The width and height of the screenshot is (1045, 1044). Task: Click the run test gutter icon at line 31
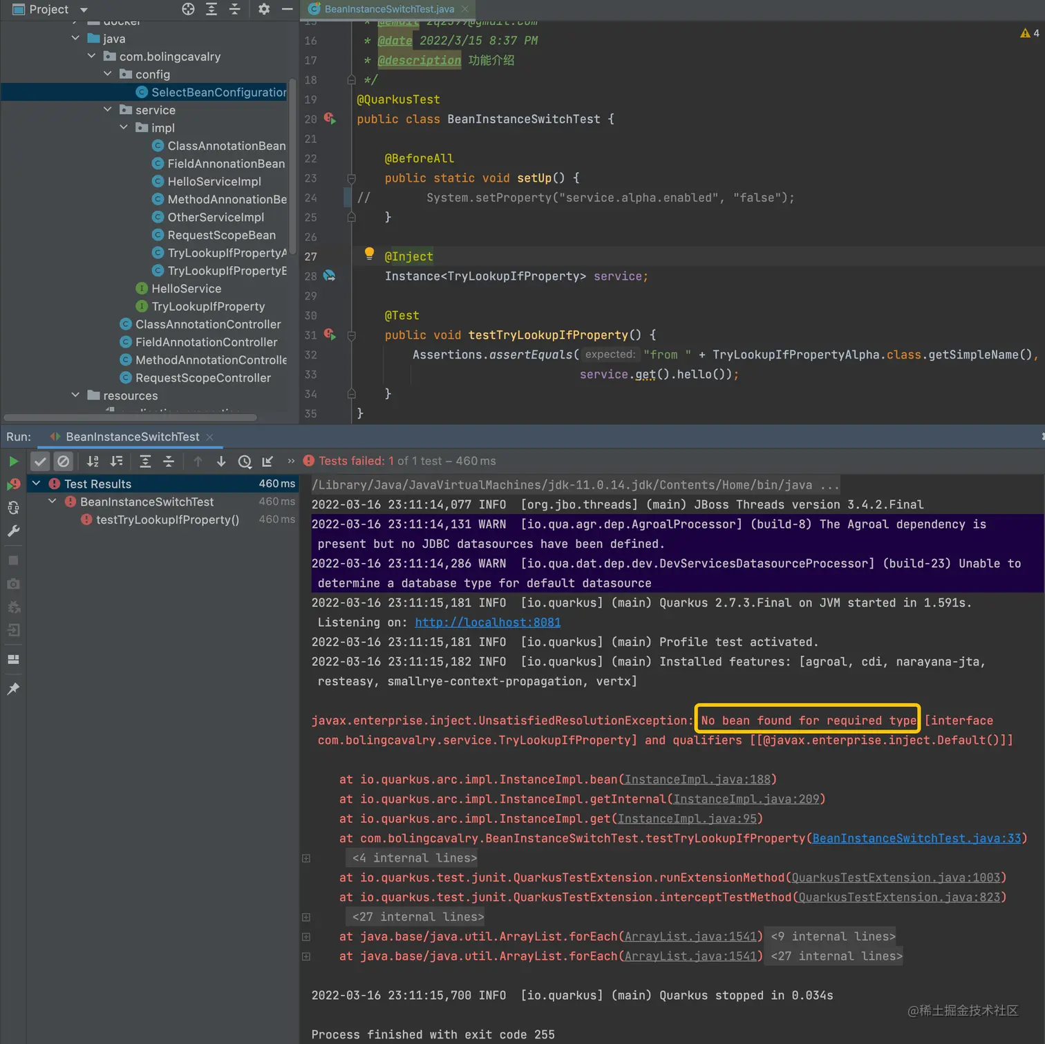(330, 335)
